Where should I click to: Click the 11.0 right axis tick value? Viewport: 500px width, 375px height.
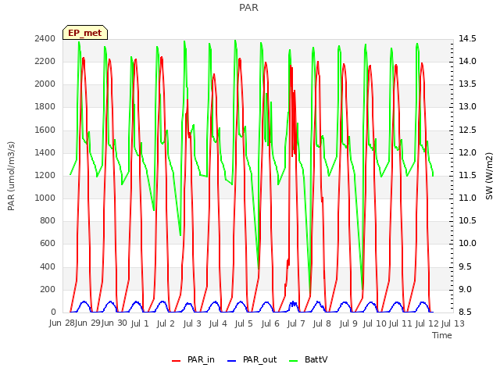[x=467, y=198]
